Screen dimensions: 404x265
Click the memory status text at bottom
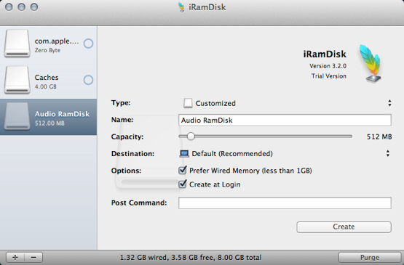click(x=191, y=257)
